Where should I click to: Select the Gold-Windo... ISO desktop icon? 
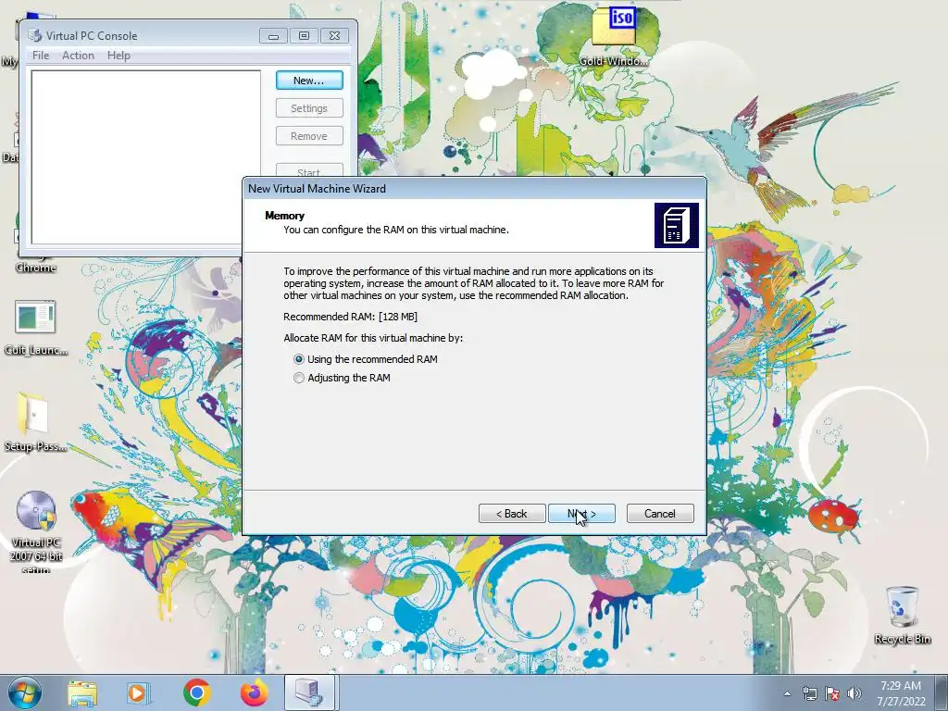[x=614, y=36]
